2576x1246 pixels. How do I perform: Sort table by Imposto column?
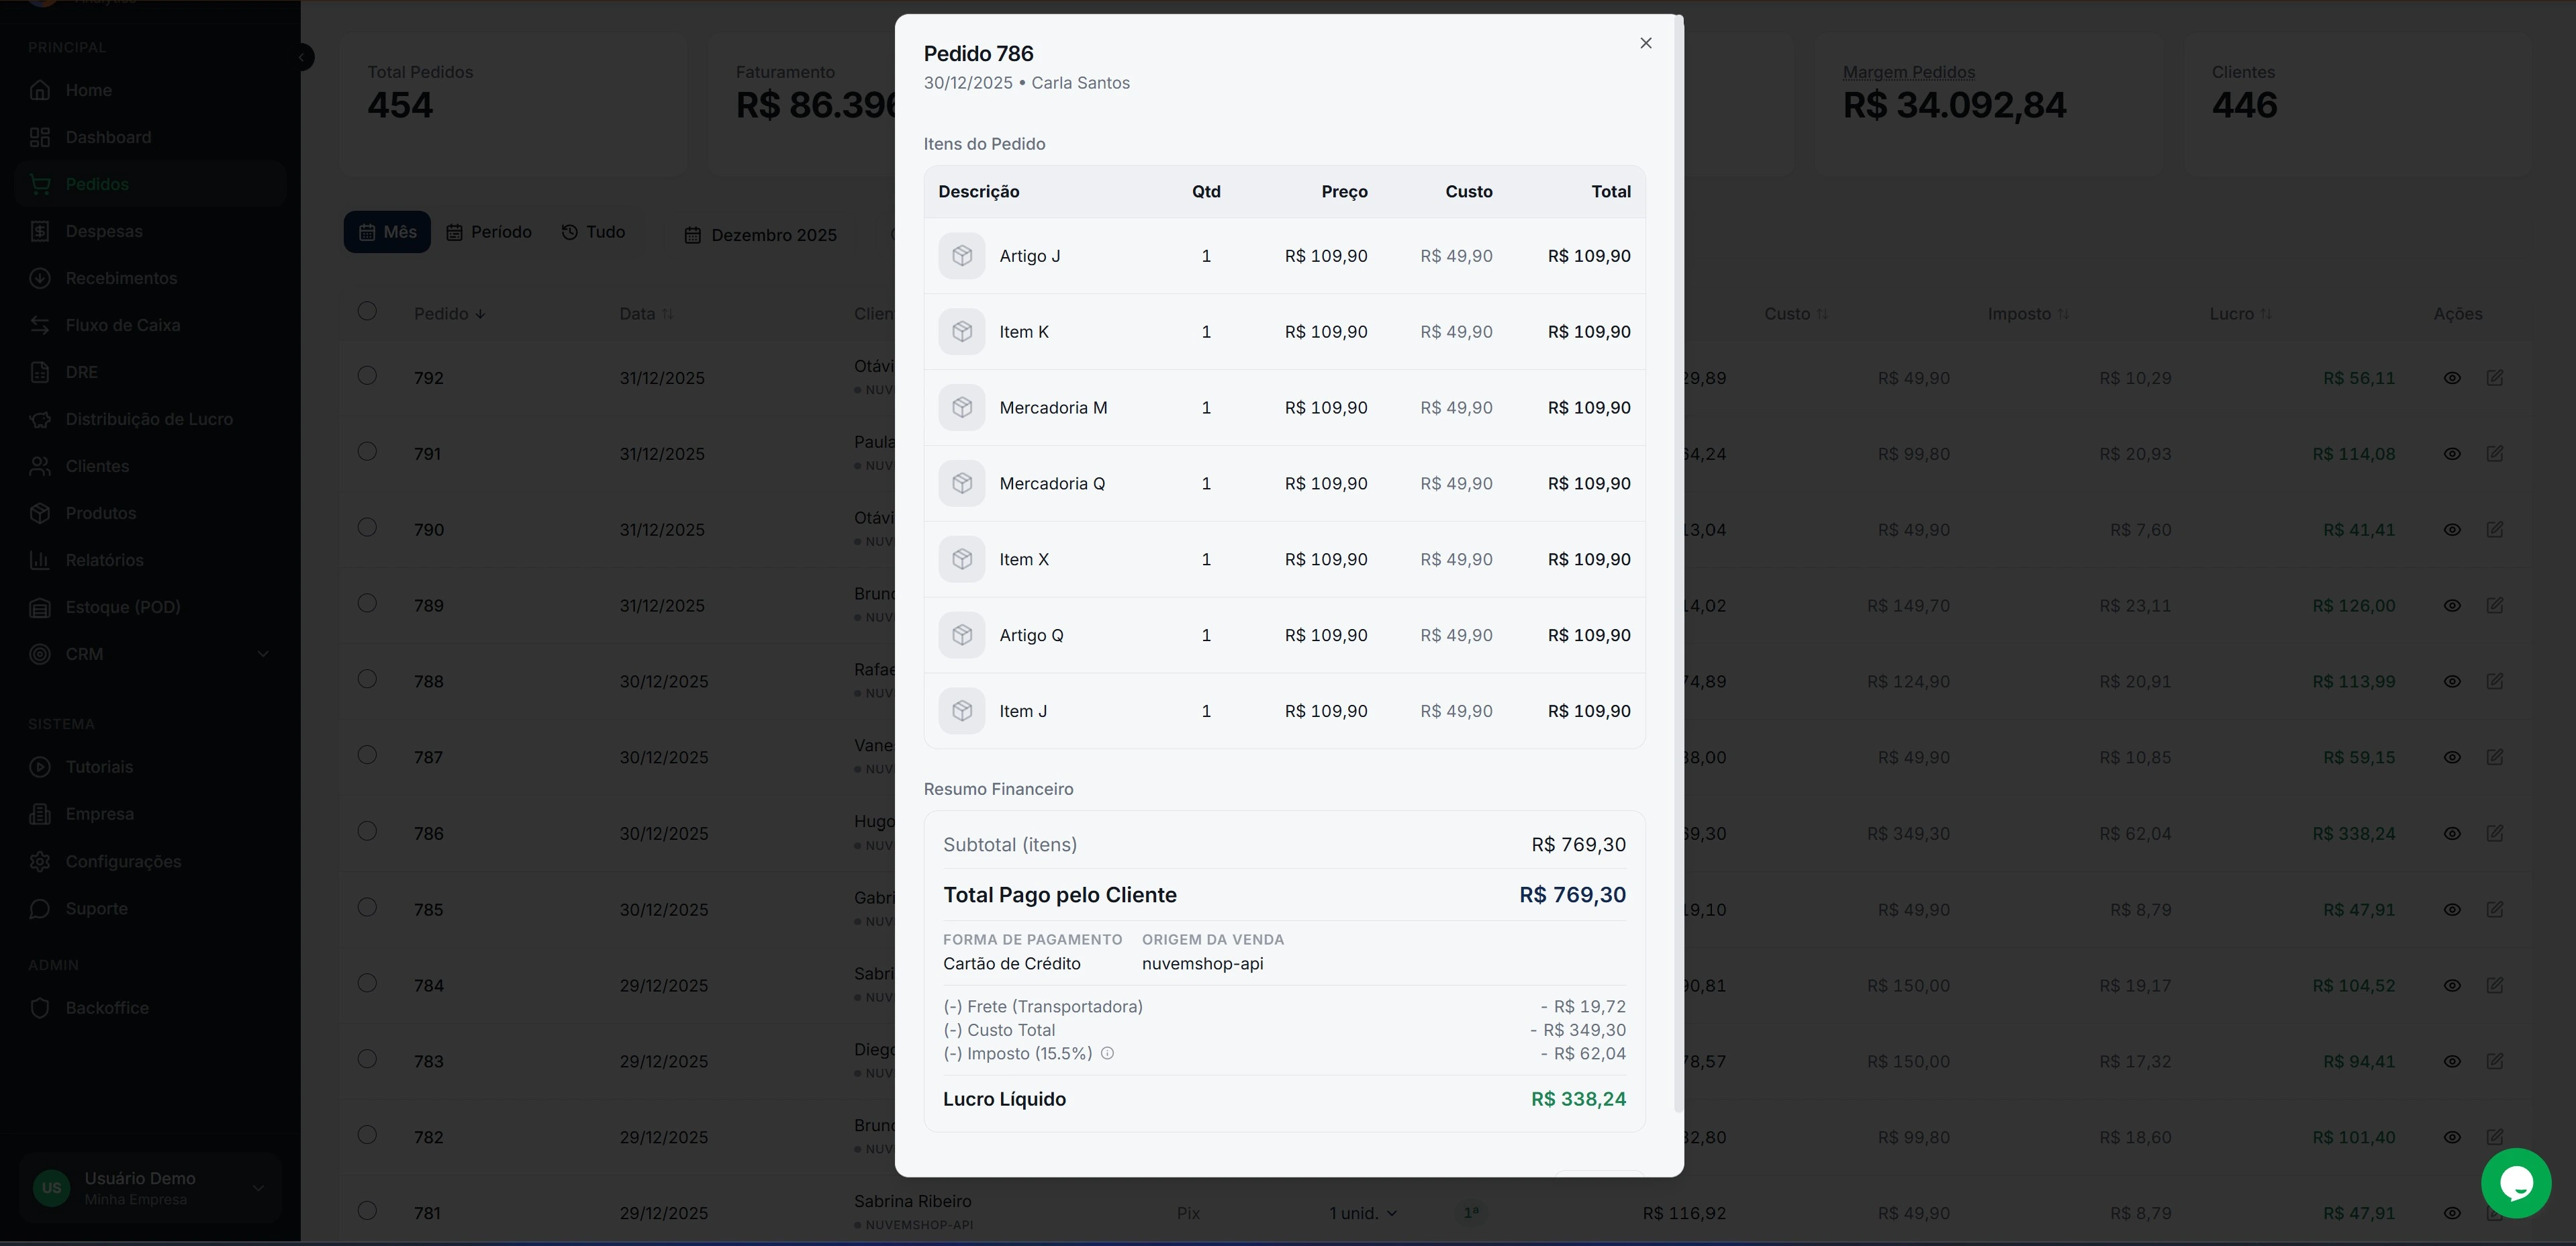2028,314
